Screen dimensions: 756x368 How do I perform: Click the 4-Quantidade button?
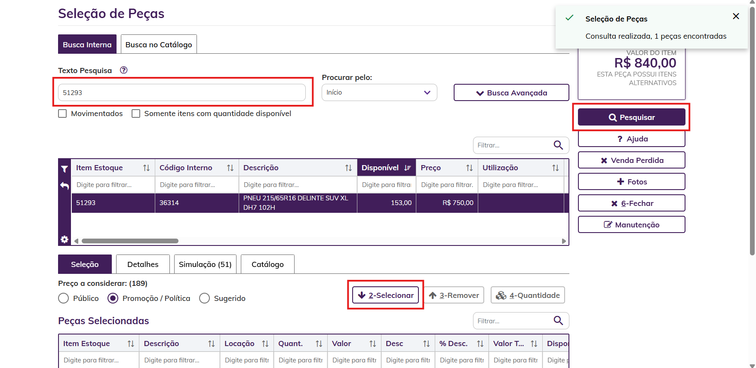[x=528, y=295]
